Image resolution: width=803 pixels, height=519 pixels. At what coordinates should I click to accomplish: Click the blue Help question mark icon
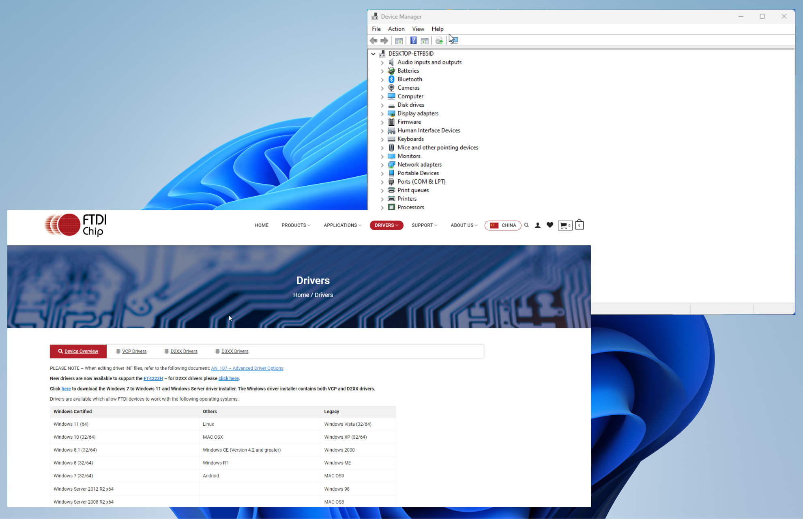pos(413,41)
